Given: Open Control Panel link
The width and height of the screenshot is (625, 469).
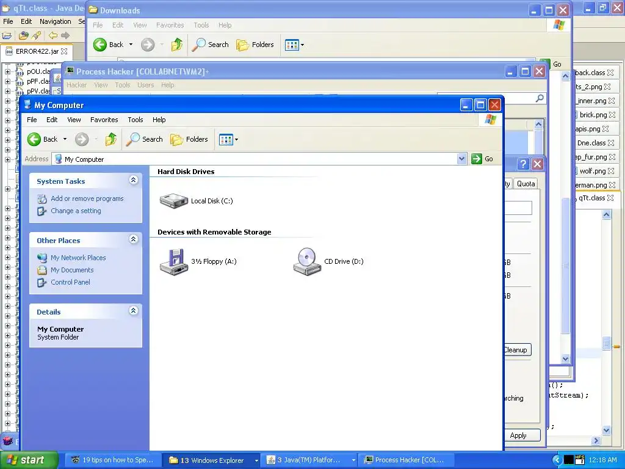Looking at the screenshot, I should coord(71,282).
